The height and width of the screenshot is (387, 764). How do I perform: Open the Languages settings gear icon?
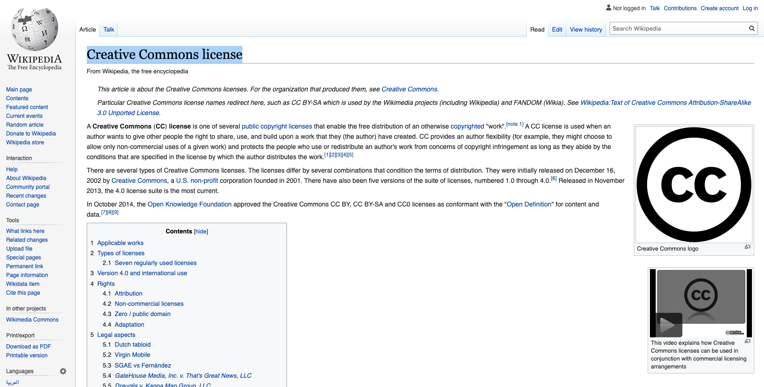coord(63,371)
